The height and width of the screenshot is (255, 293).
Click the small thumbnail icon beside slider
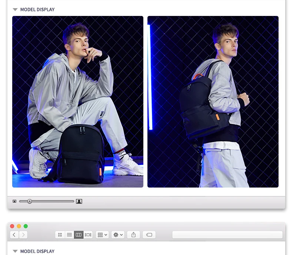click(x=14, y=201)
